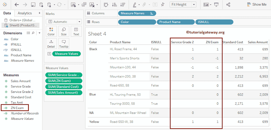This screenshot has width=271, height=130.
Task: Open Presentation mode
Action: tap(216, 4)
